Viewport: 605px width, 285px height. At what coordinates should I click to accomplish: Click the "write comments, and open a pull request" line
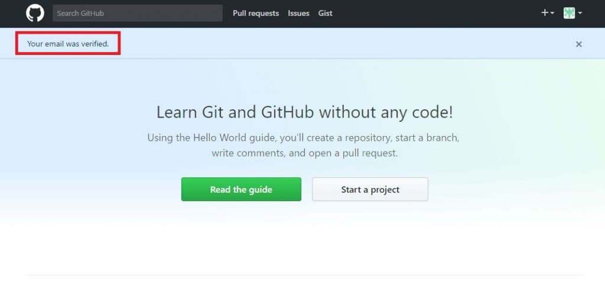coord(304,153)
